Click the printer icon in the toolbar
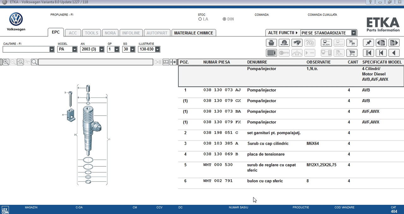Image resolution: width=404 pixels, height=214 pixels. point(271,43)
